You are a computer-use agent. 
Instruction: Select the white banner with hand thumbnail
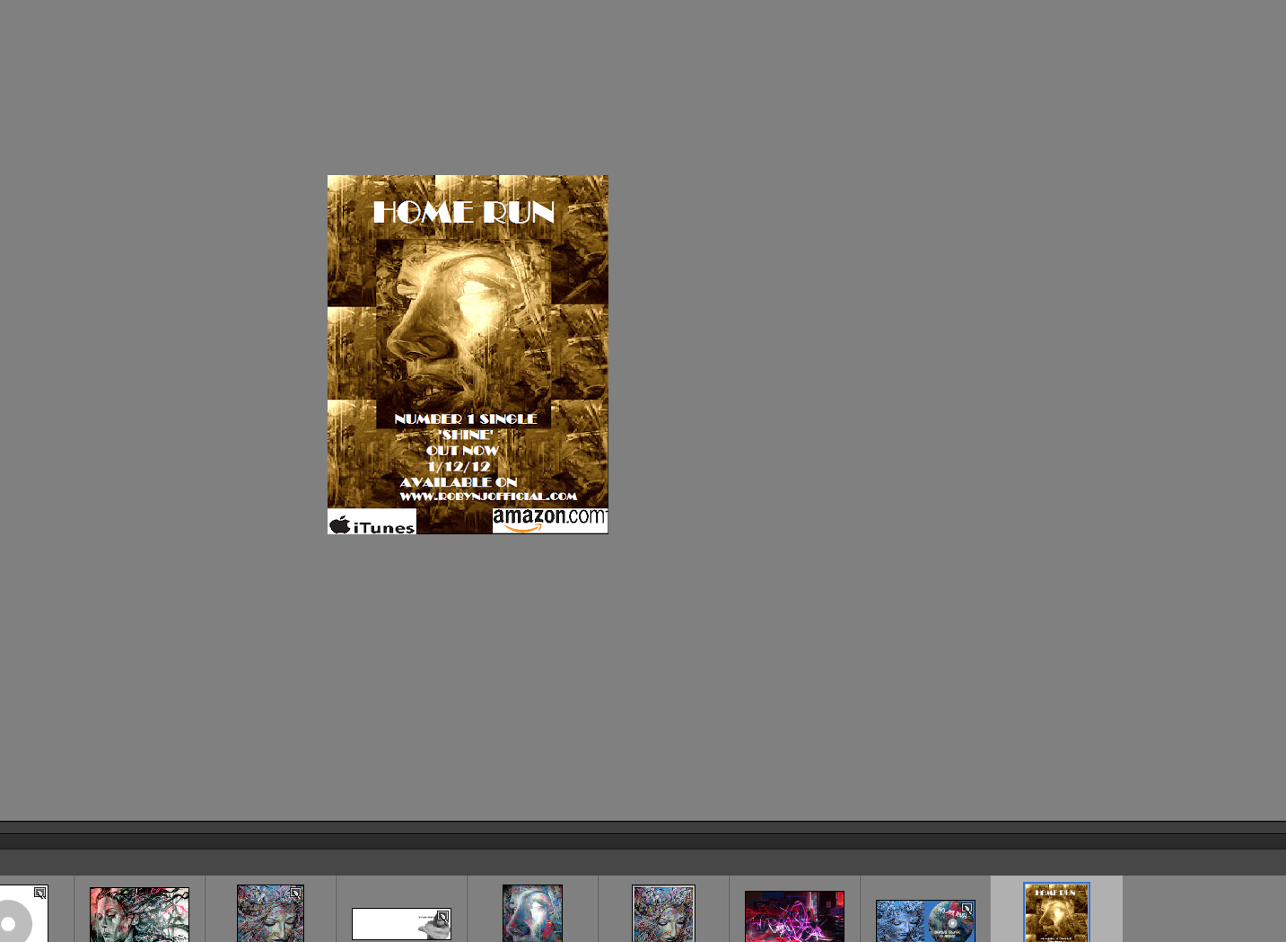401,924
